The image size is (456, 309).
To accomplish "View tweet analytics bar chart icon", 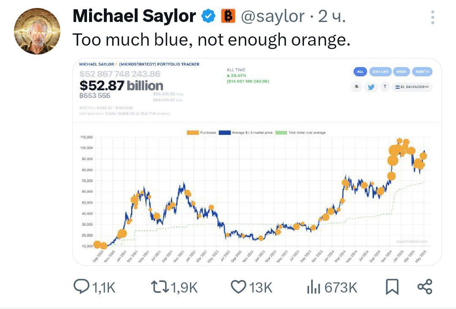I will pyautogui.click(x=313, y=287).
